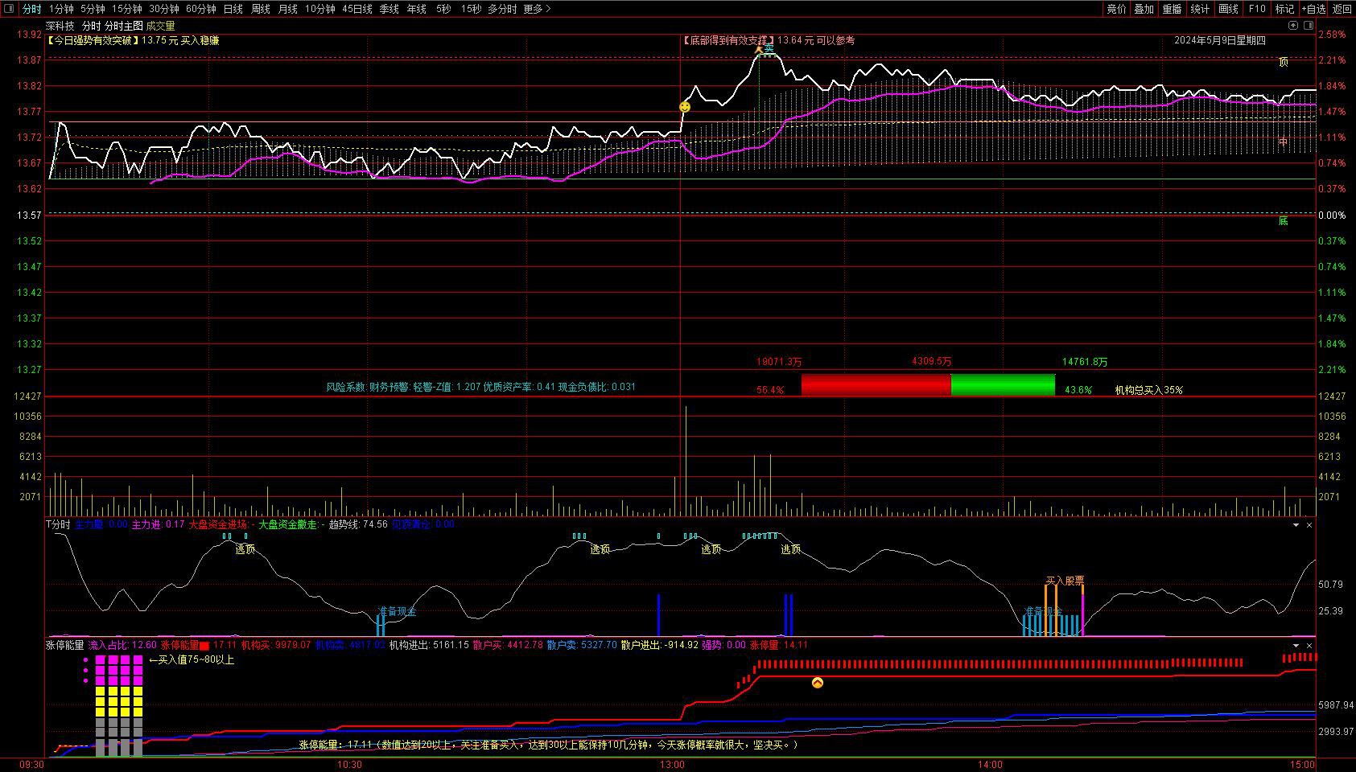Image resolution: width=1356 pixels, height=772 pixels.
Task: Click the 买入股票 signal label
Action: (1065, 580)
